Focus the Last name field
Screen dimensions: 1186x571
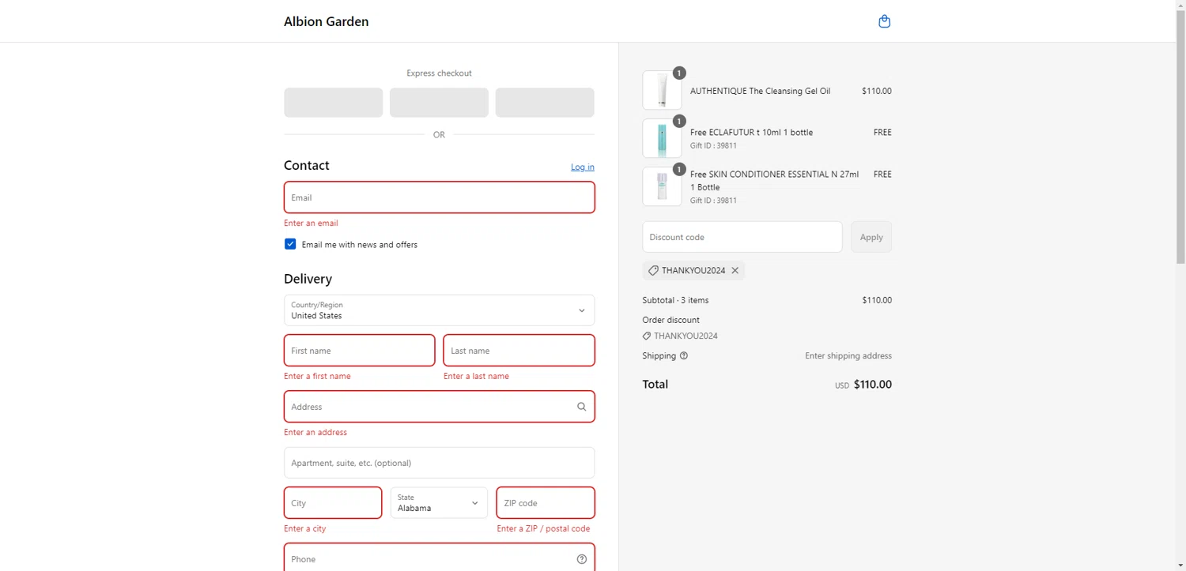pos(519,351)
